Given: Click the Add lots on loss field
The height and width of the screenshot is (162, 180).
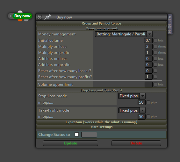Looking at the screenshot, I should (x=148, y=59).
